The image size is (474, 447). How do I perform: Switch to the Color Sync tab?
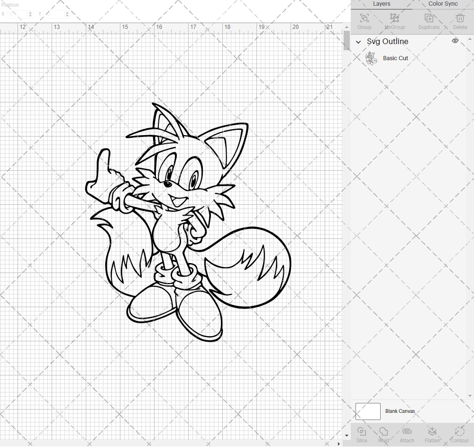pyautogui.click(x=442, y=4)
